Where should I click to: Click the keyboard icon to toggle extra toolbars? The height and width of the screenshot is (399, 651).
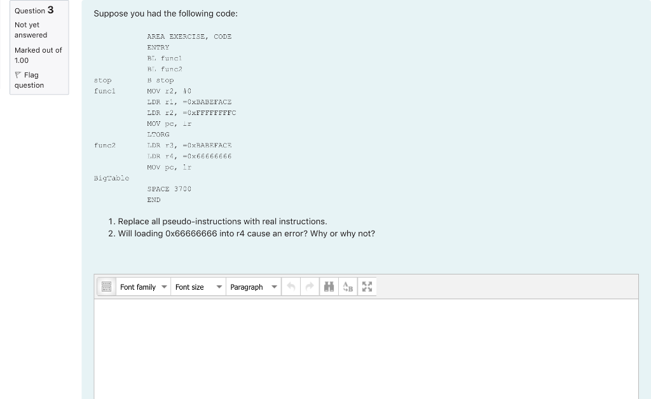click(106, 287)
